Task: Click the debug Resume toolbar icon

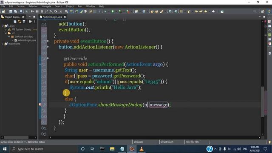Action: 32,11
